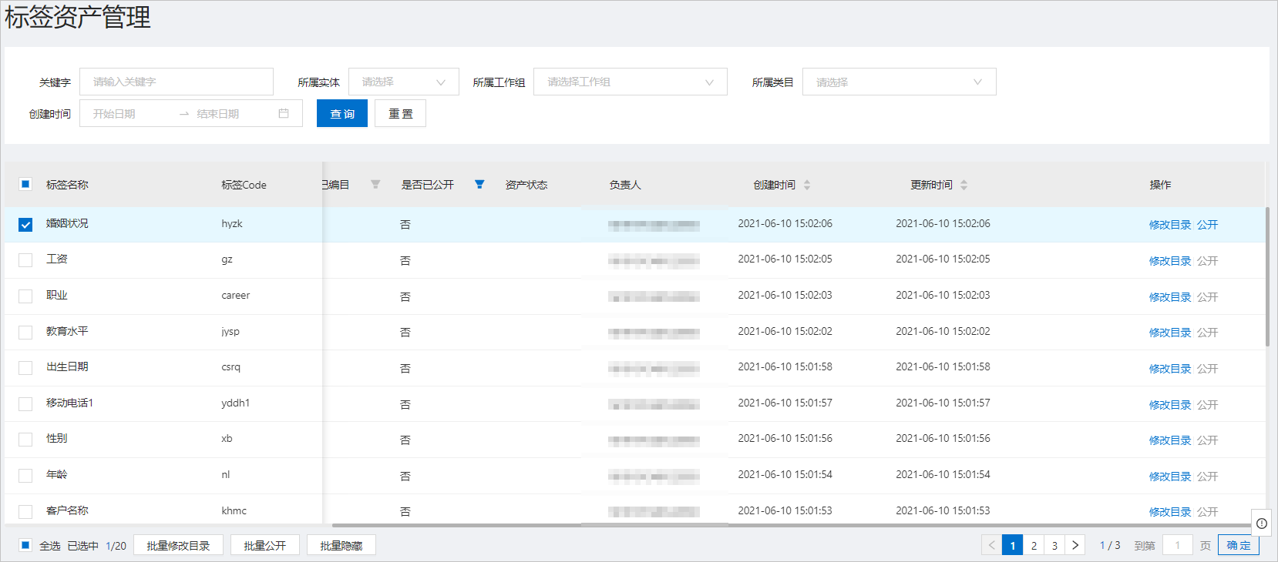Image resolution: width=1278 pixels, height=562 pixels.
Task: Click the 负责人 column header
Action: coord(625,185)
